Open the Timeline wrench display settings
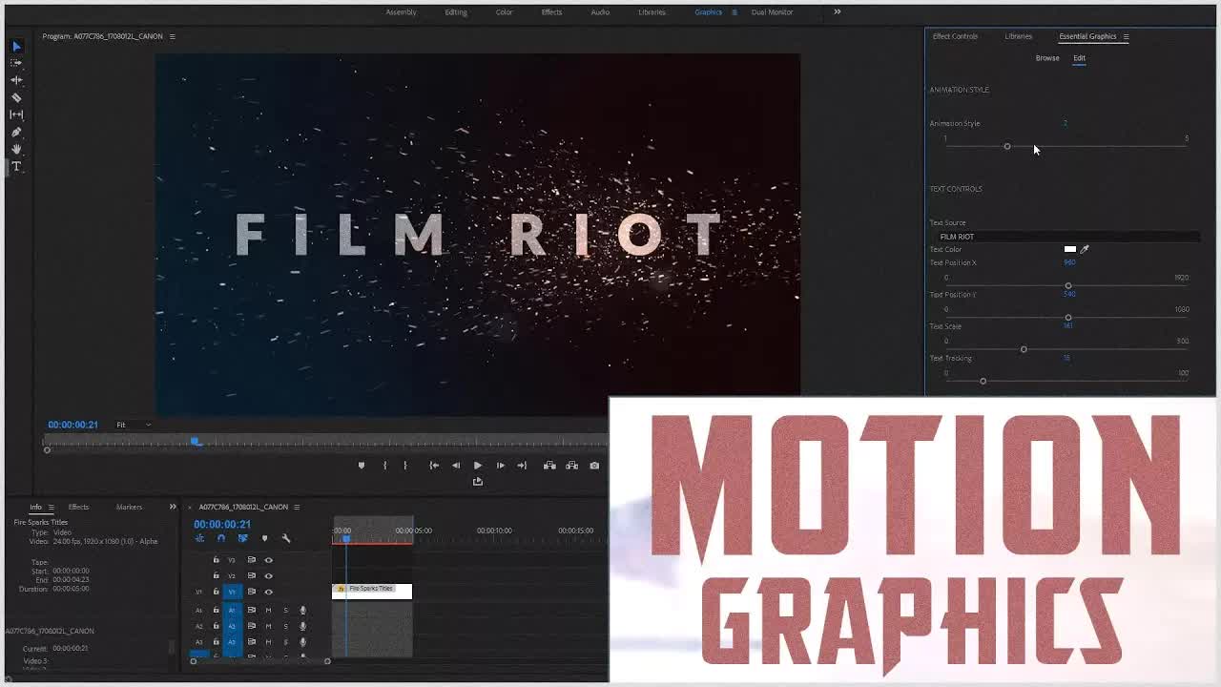This screenshot has width=1221, height=687. [285, 538]
